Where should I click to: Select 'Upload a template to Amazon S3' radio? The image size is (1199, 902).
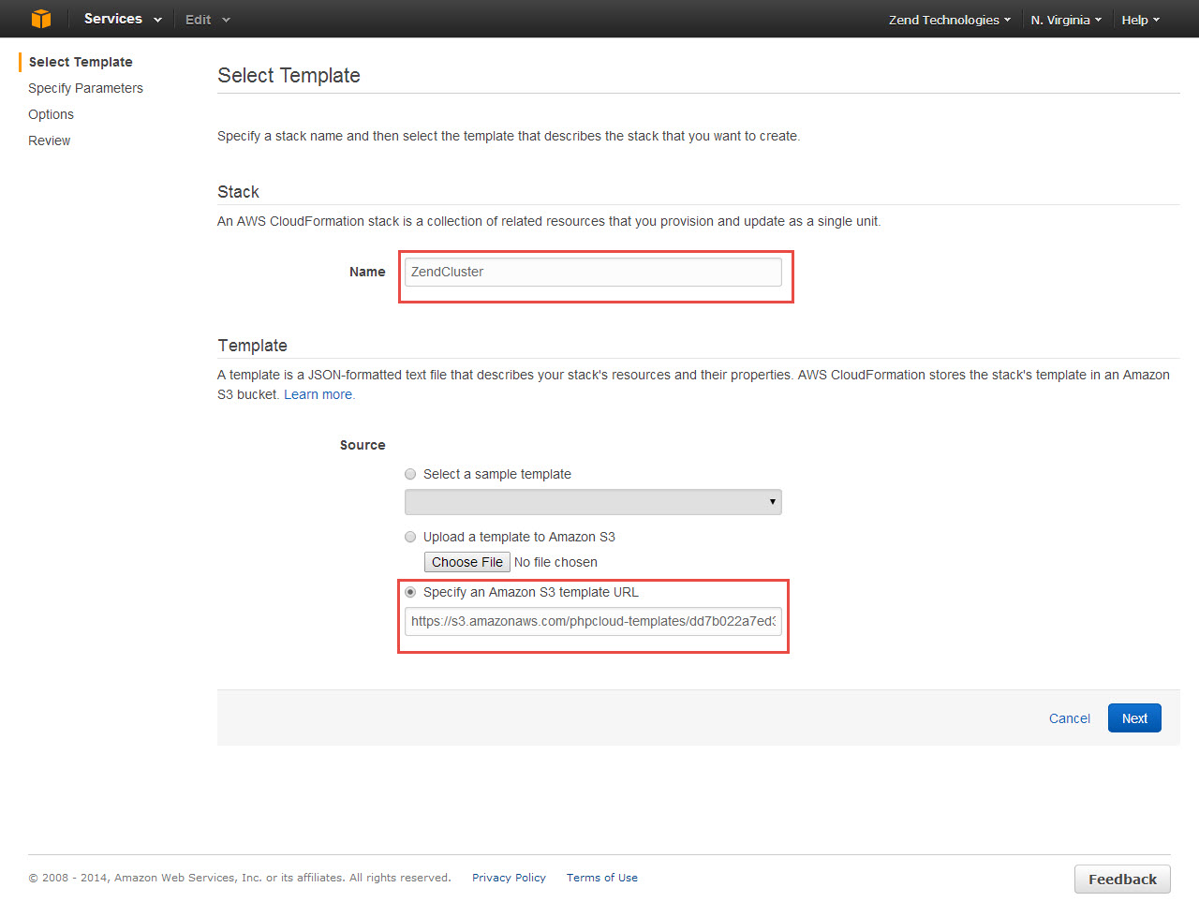410,537
